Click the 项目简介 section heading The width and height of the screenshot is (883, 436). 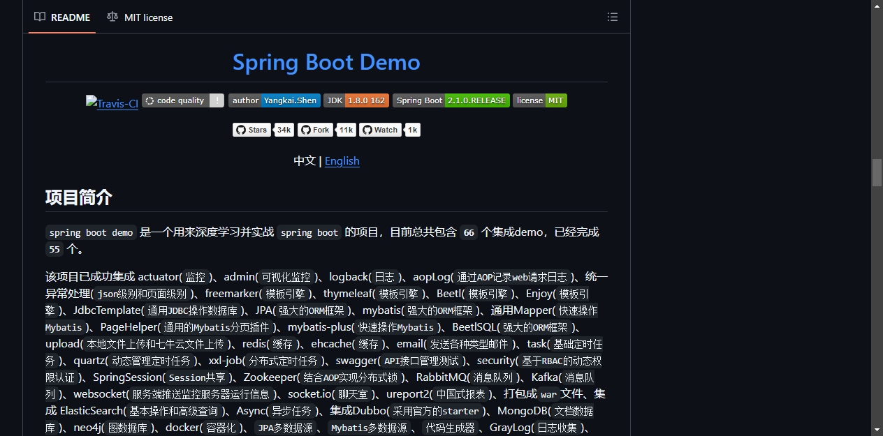(x=79, y=197)
